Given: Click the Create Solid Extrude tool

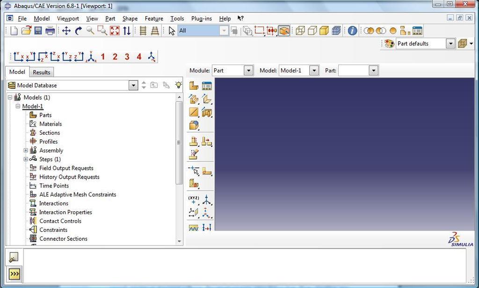Looking at the screenshot, I should tap(194, 99).
